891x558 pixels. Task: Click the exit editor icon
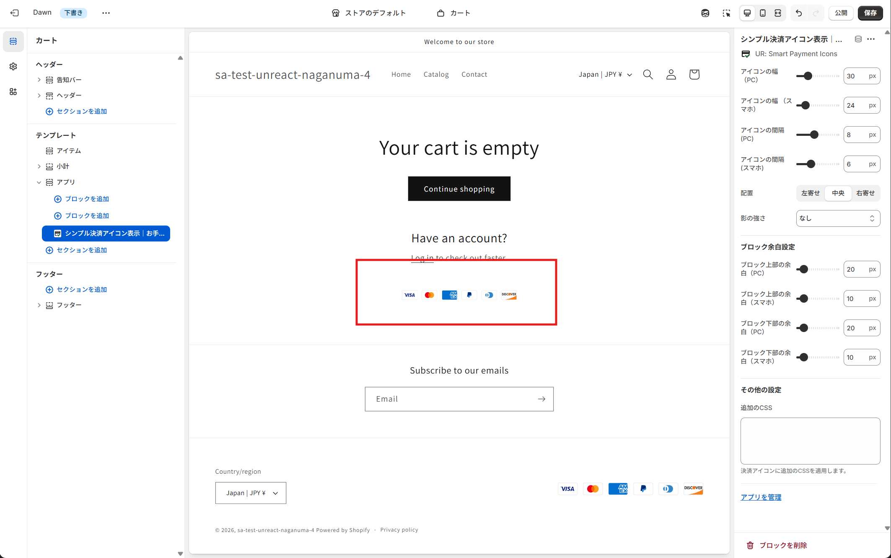pos(15,13)
